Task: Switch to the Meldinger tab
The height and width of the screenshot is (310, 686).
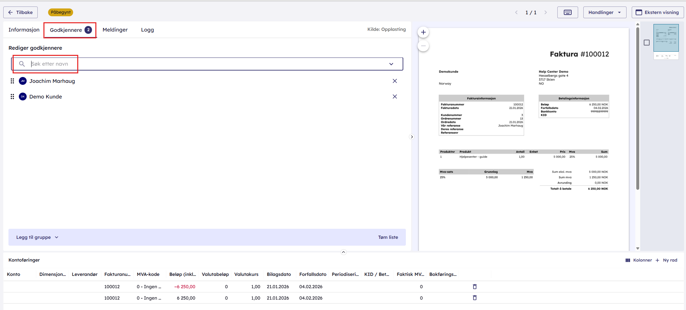Action: (115, 30)
